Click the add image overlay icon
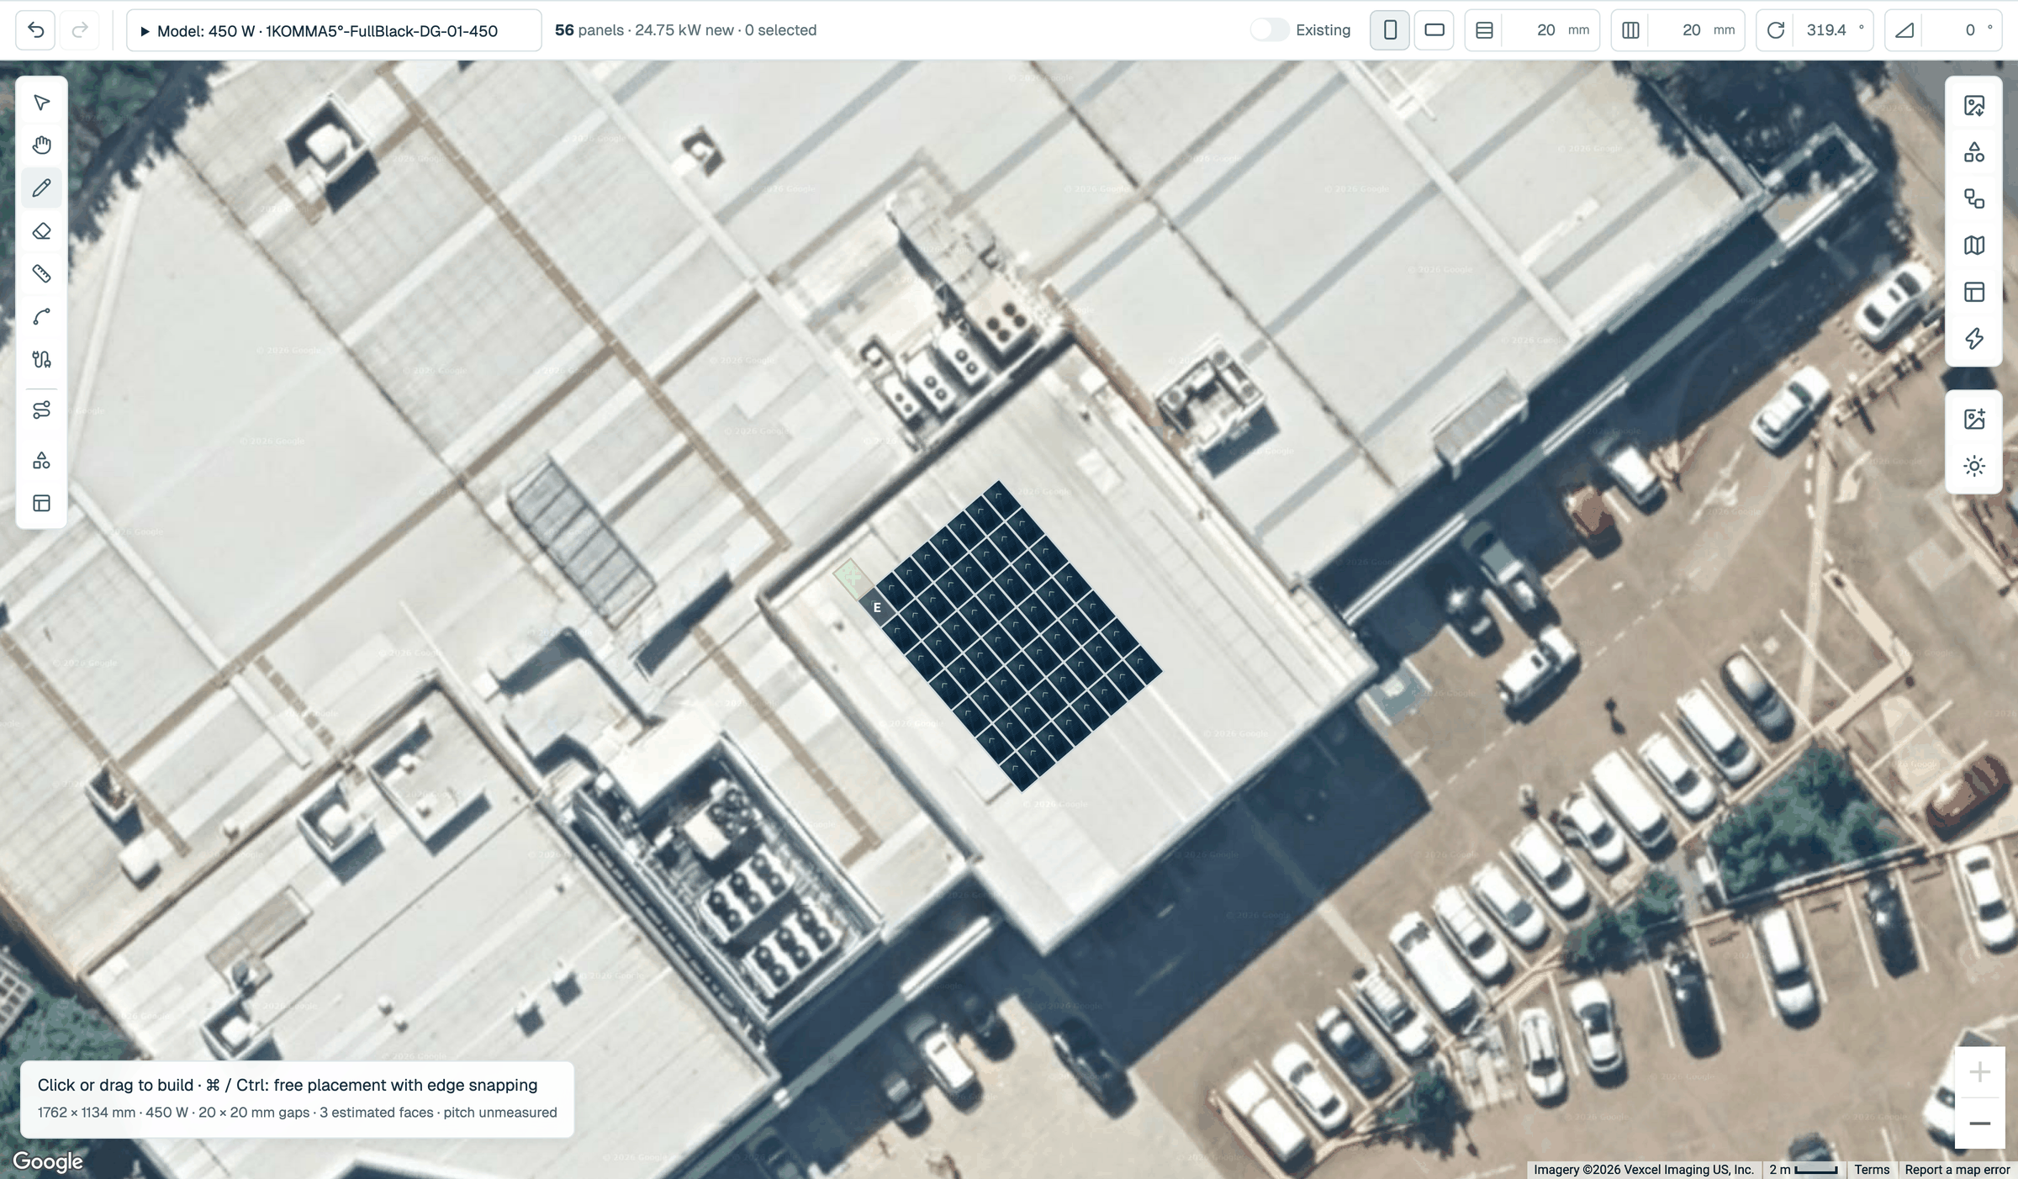The height and width of the screenshot is (1179, 2018). pyautogui.click(x=1974, y=419)
